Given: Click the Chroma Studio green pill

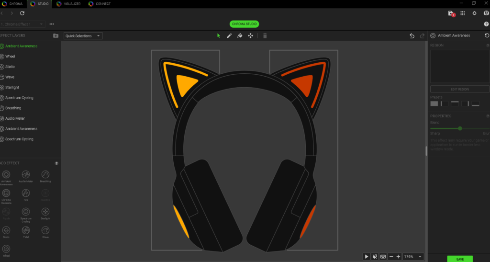Looking at the screenshot, I should click(x=245, y=24).
